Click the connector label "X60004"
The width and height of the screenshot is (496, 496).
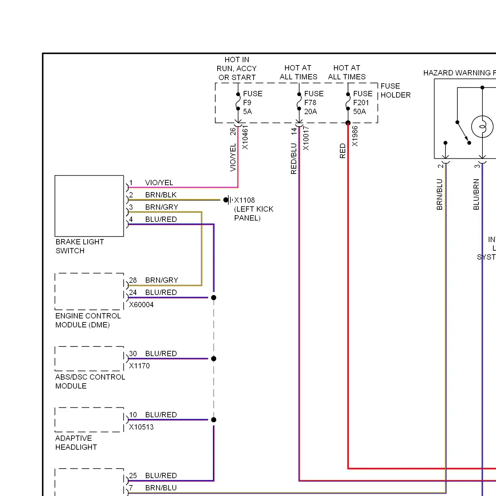point(141,305)
